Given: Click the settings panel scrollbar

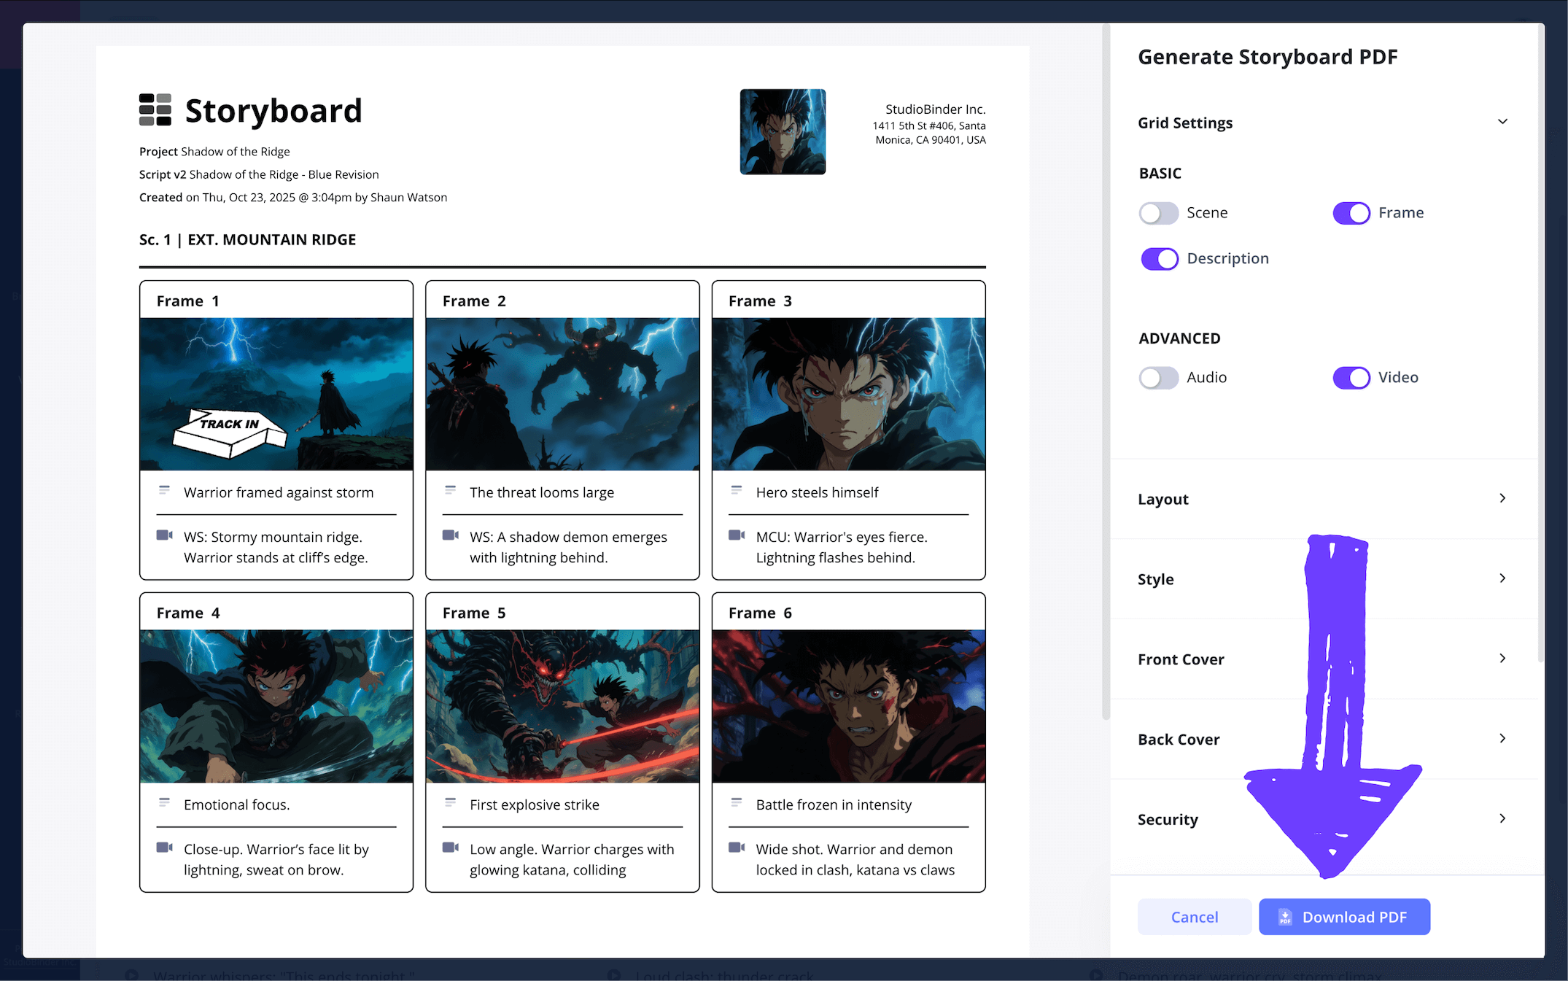Looking at the screenshot, I should [x=1540, y=343].
